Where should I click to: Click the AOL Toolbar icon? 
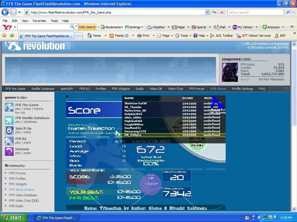(x=213, y=36)
